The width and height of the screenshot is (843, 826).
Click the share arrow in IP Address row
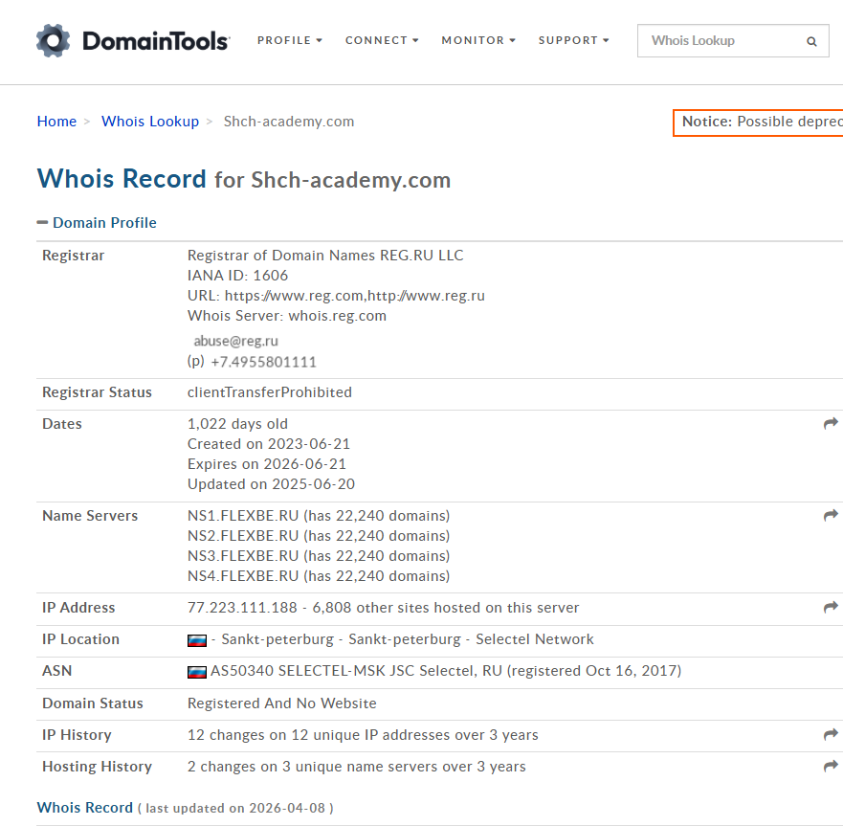tap(831, 607)
